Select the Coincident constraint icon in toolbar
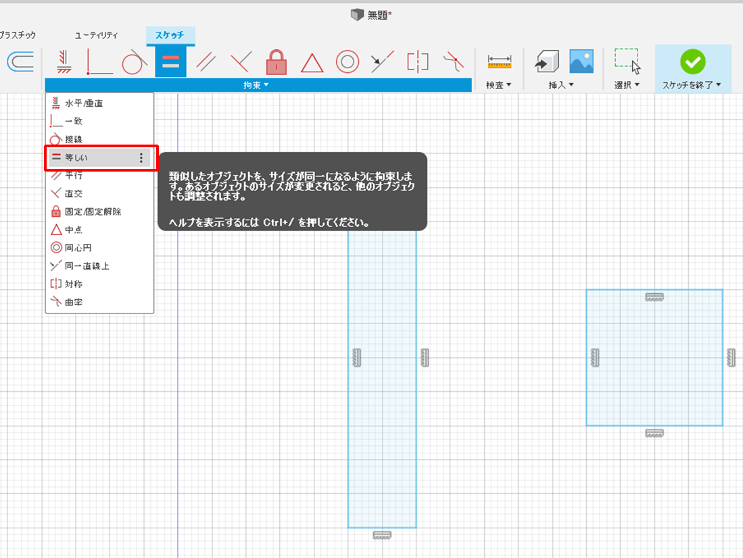 (x=100, y=62)
